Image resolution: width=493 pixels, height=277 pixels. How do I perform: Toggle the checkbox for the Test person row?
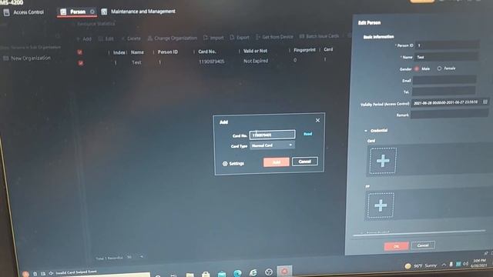[x=81, y=63]
